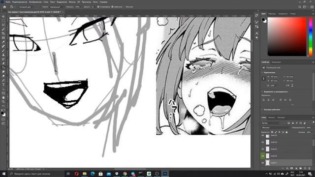Select the Rectangular Marquee tool

point(3,21)
